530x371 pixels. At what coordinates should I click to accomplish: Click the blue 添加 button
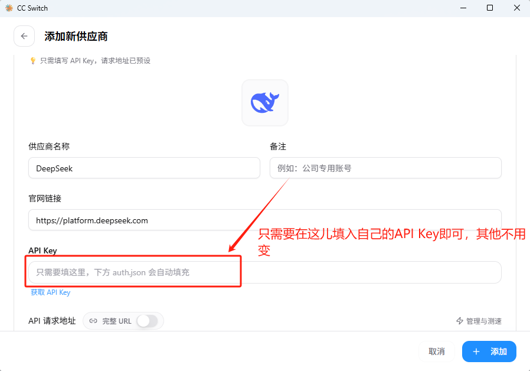[489, 352]
